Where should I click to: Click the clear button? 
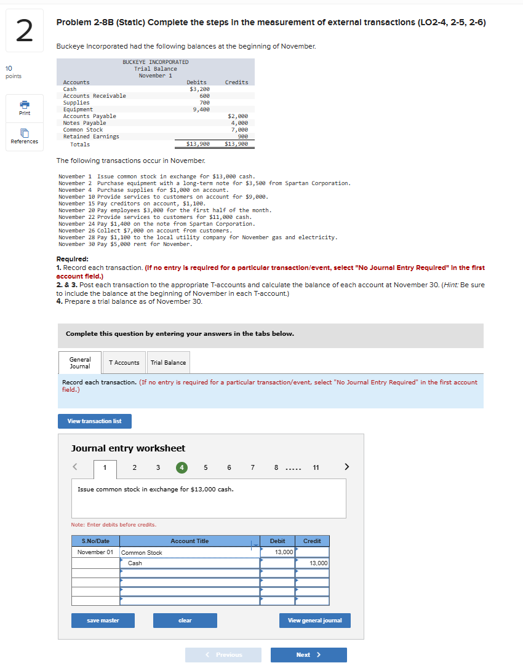pyautogui.click(x=185, y=621)
